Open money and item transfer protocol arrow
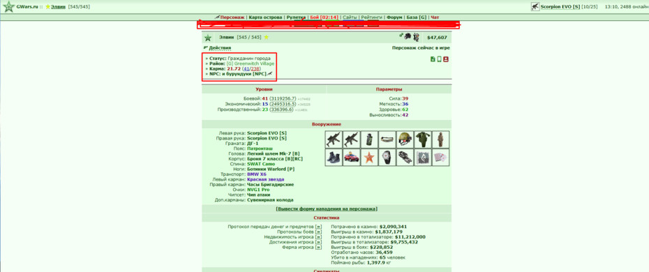The image size is (649, 272). point(318,227)
